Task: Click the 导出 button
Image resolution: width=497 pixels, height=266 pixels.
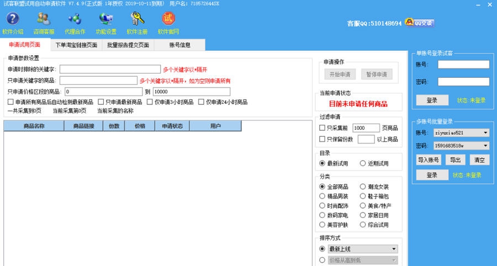Action: coord(455,160)
